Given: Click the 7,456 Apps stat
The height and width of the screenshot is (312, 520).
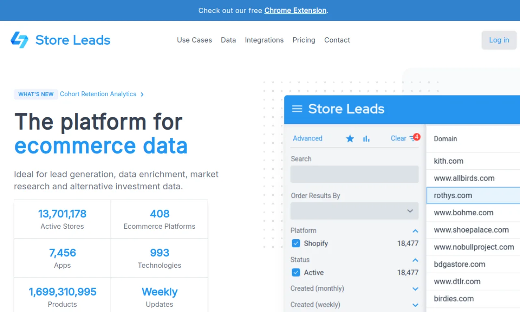Looking at the screenshot, I should click(x=62, y=258).
